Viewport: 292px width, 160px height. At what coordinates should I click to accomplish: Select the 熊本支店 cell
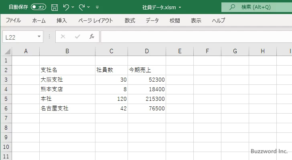click(x=67, y=90)
